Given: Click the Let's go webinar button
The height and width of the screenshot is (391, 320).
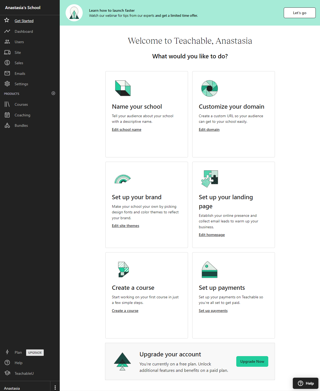Looking at the screenshot, I should pos(300,13).
